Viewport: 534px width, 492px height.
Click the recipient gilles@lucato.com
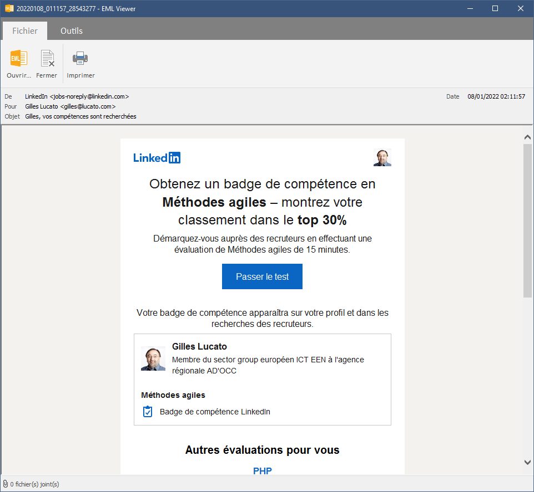click(88, 106)
